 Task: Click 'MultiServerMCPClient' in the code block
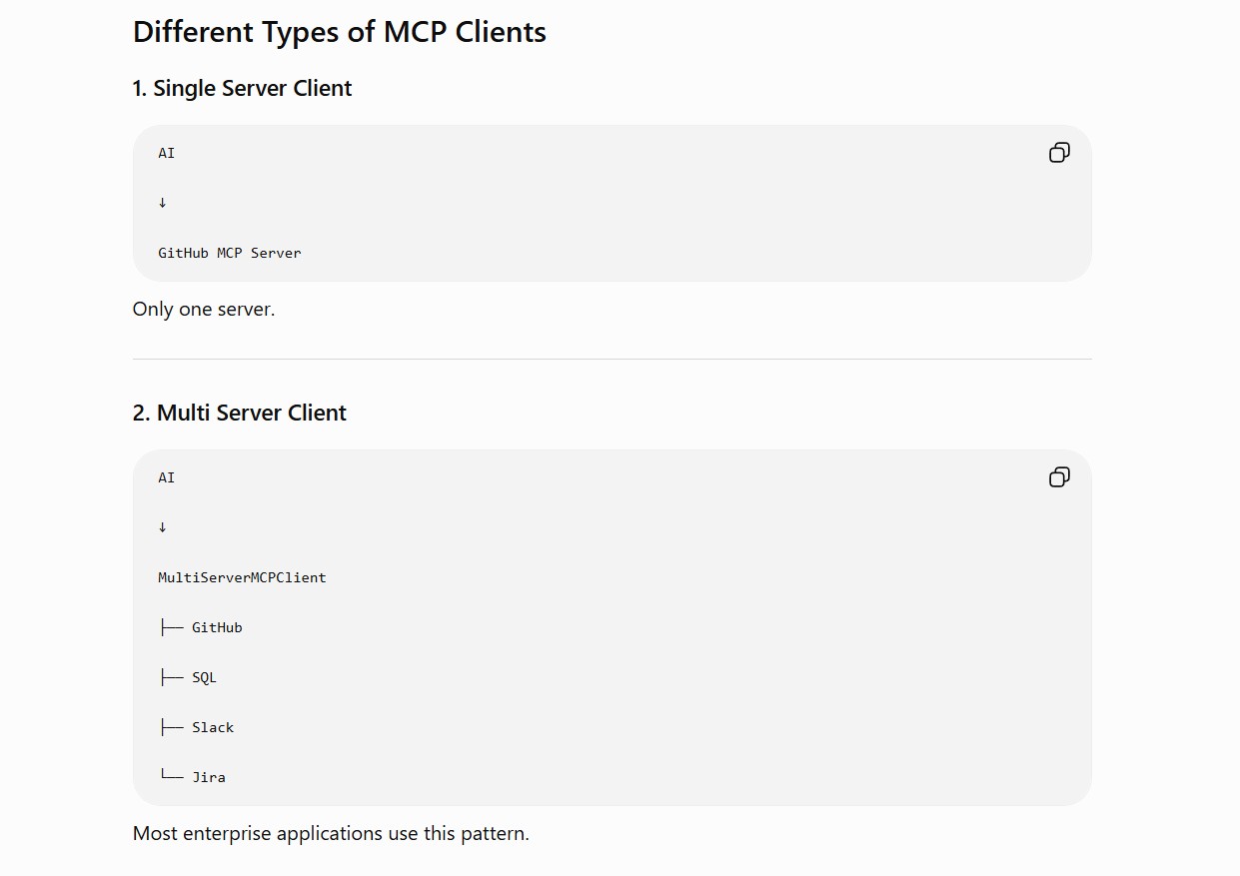pos(242,577)
